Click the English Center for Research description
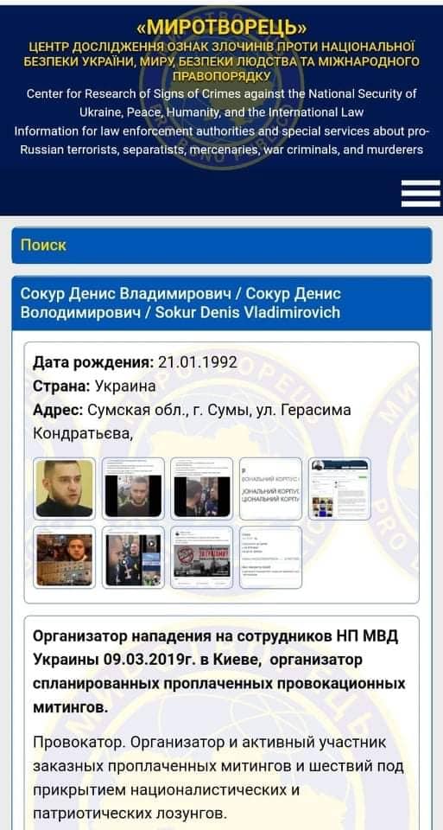This screenshot has width=443, height=830. coord(221,122)
